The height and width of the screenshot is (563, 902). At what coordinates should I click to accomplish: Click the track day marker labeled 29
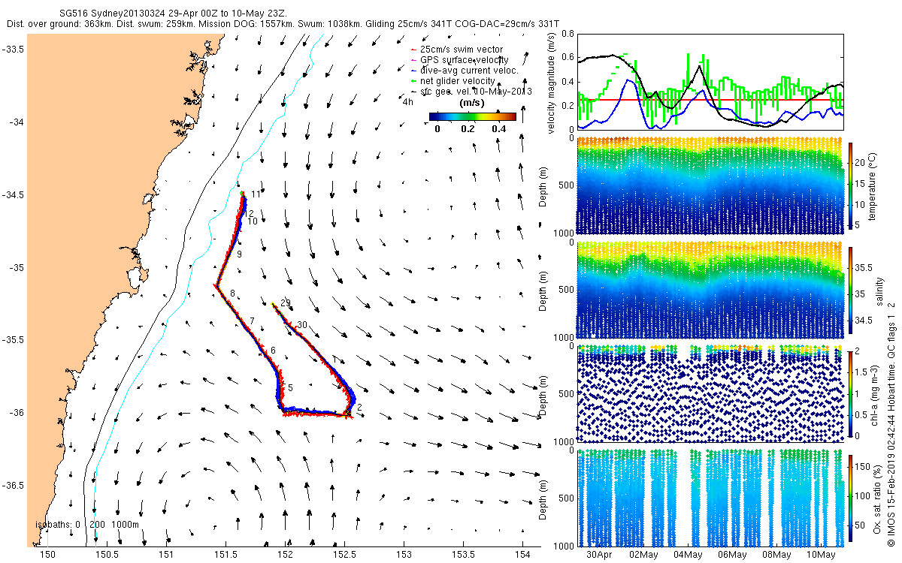coord(285,303)
